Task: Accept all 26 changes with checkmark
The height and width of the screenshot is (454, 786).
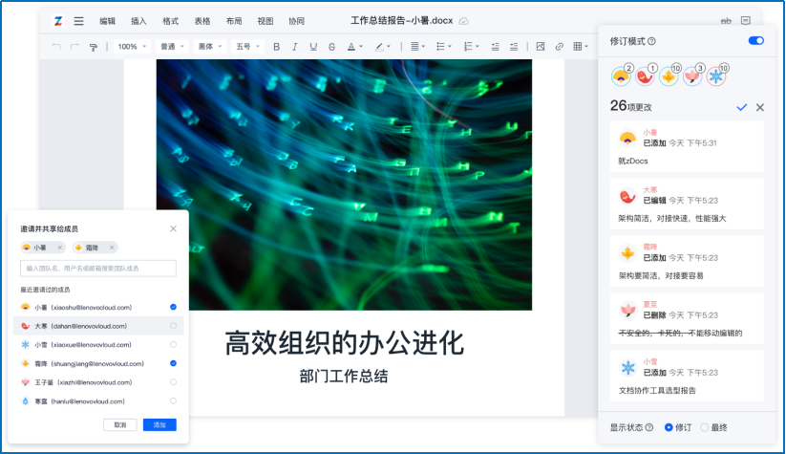Action: coord(742,107)
